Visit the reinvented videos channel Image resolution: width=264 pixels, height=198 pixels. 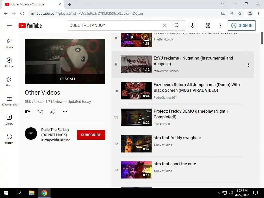tap(166, 71)
